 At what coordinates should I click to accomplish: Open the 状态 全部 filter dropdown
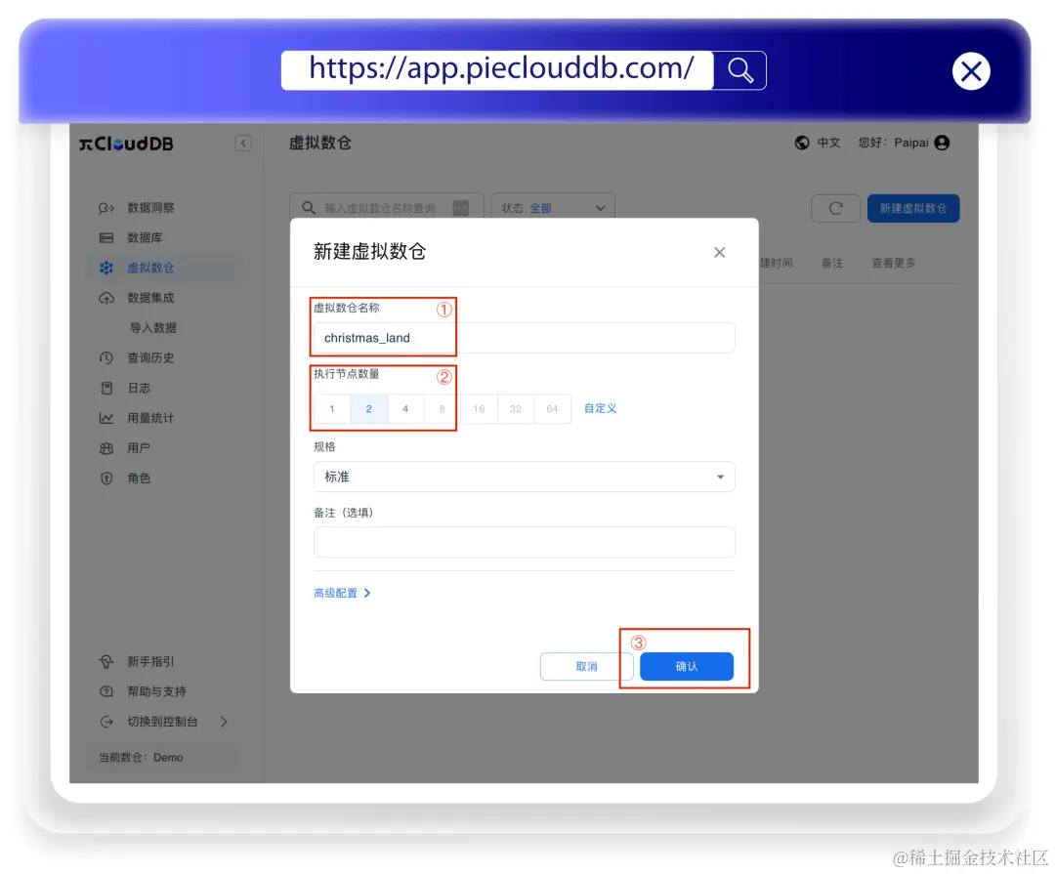point(553,208)
